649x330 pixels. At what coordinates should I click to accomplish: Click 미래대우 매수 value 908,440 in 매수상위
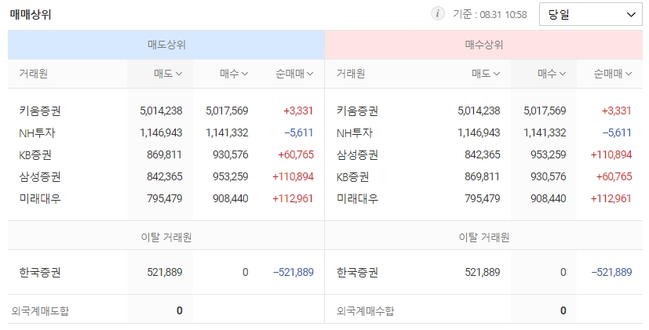(548, 198)
